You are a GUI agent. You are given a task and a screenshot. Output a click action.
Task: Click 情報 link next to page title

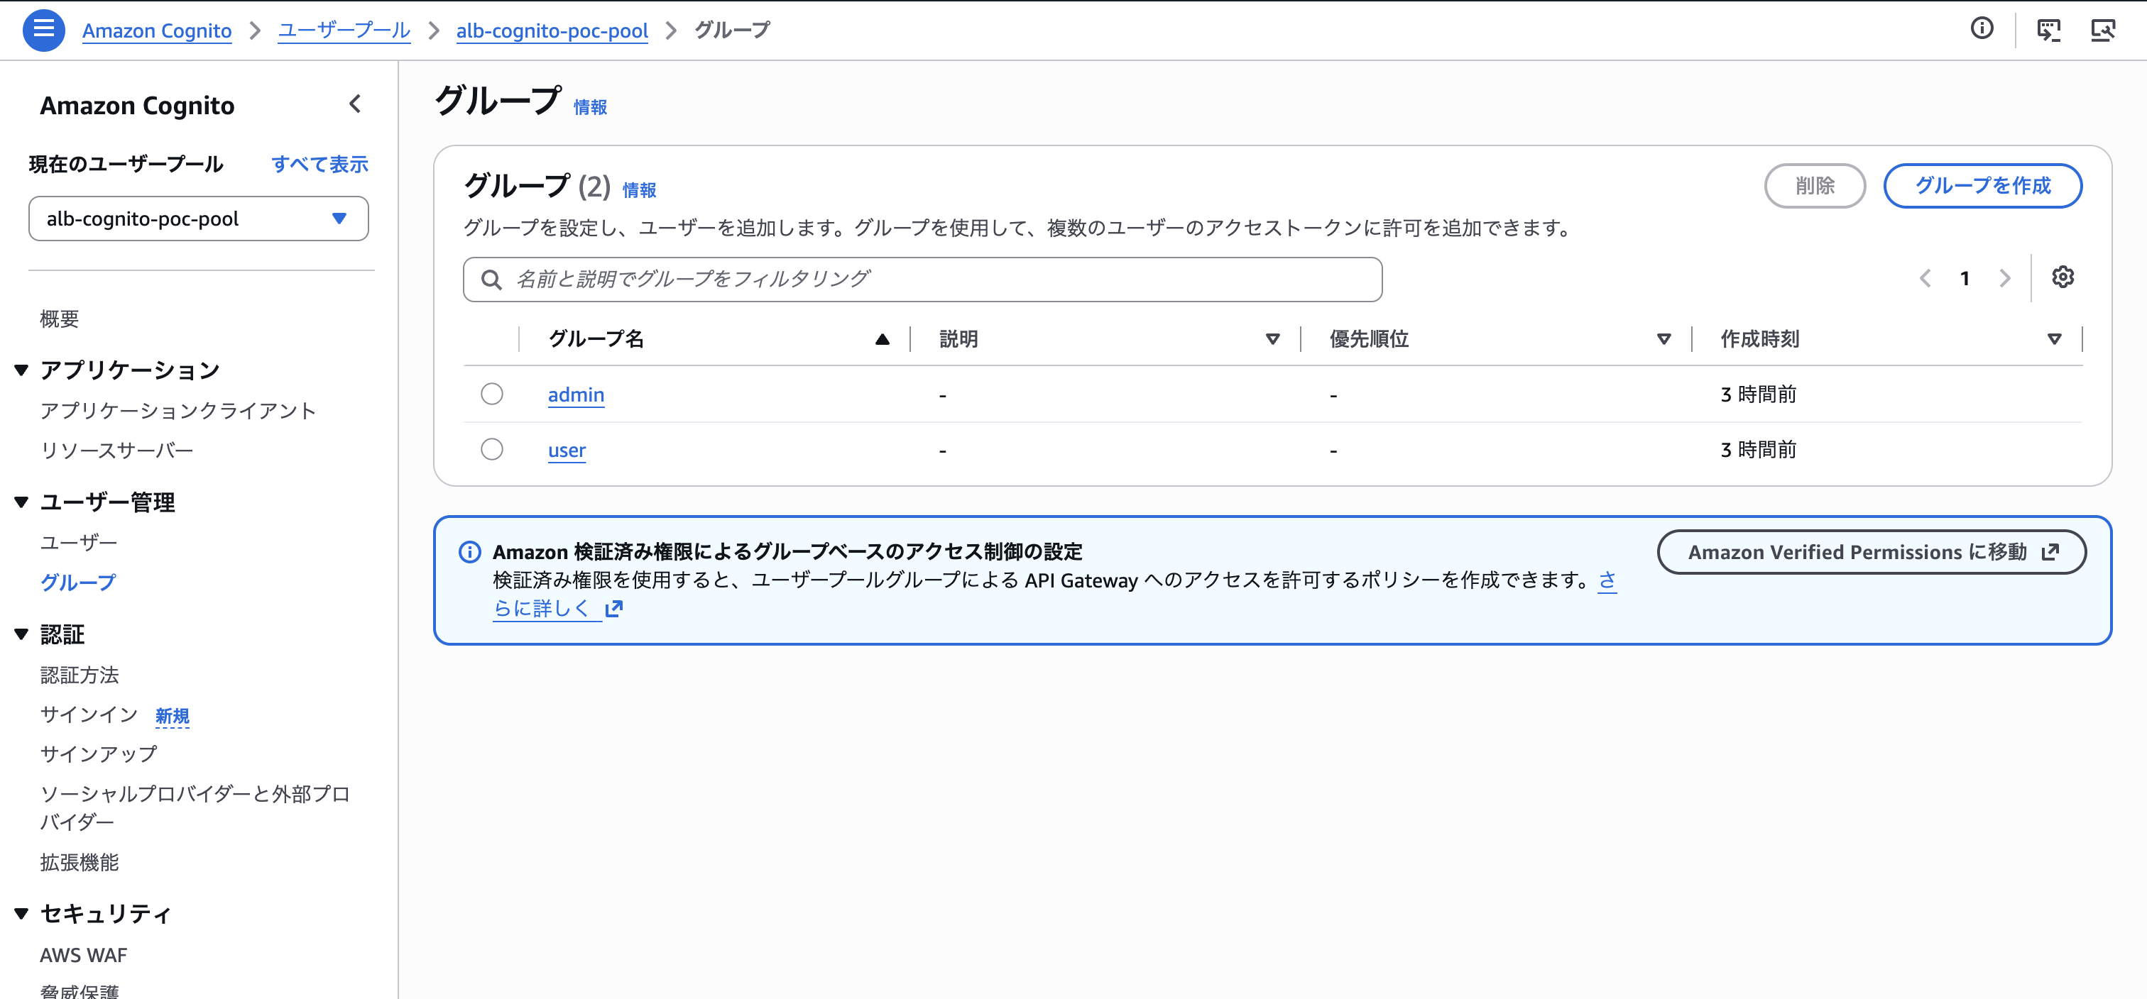(590, 107)
